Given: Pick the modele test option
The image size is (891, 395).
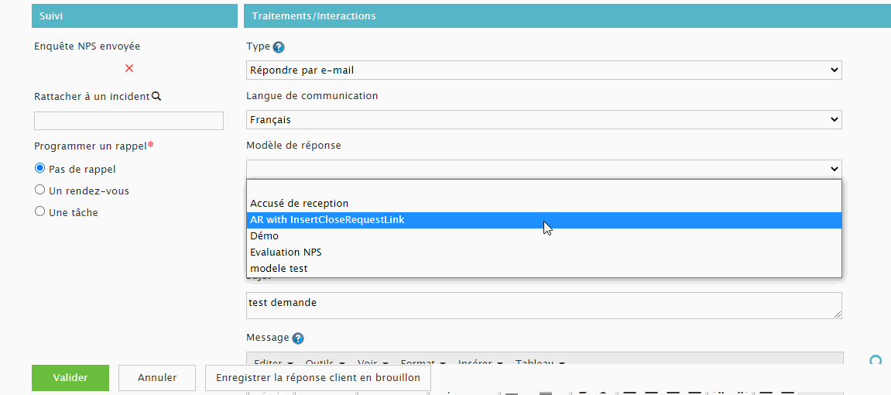Looking at the screenshot, I should click(x=279, y=269).
